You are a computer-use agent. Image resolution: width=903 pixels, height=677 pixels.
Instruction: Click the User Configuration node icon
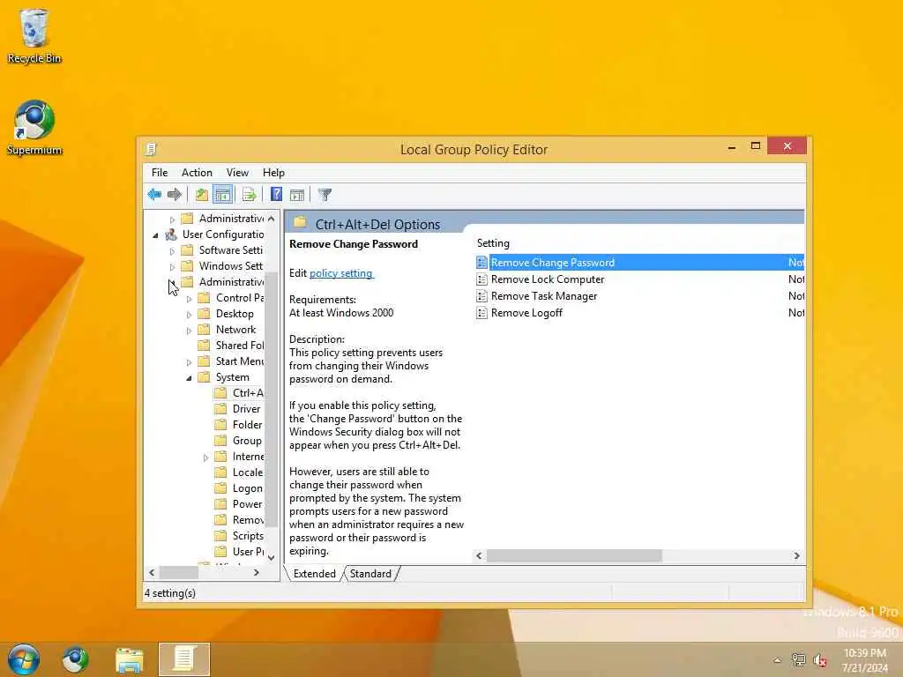(x=171, y=234)
